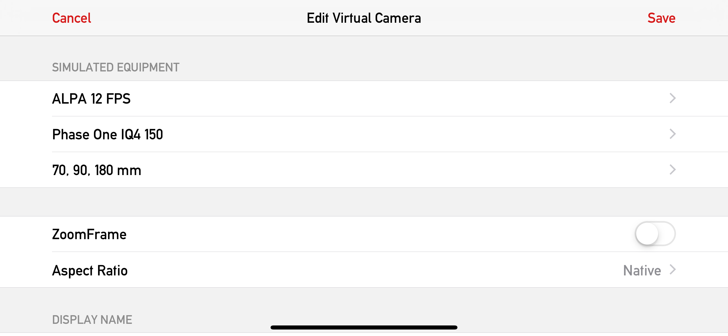Image resolution: width=728 pixels, height=336 pixels.
Task: Tap the chevron beside ALPA 12 FPS
Action: [x=672, y=98]
